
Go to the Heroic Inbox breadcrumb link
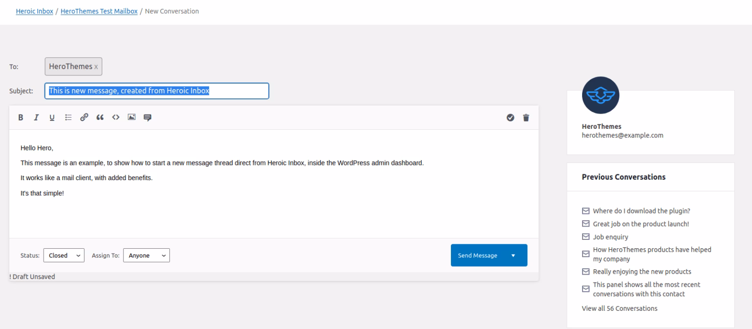pyautogui.click(x=34, y=11)
